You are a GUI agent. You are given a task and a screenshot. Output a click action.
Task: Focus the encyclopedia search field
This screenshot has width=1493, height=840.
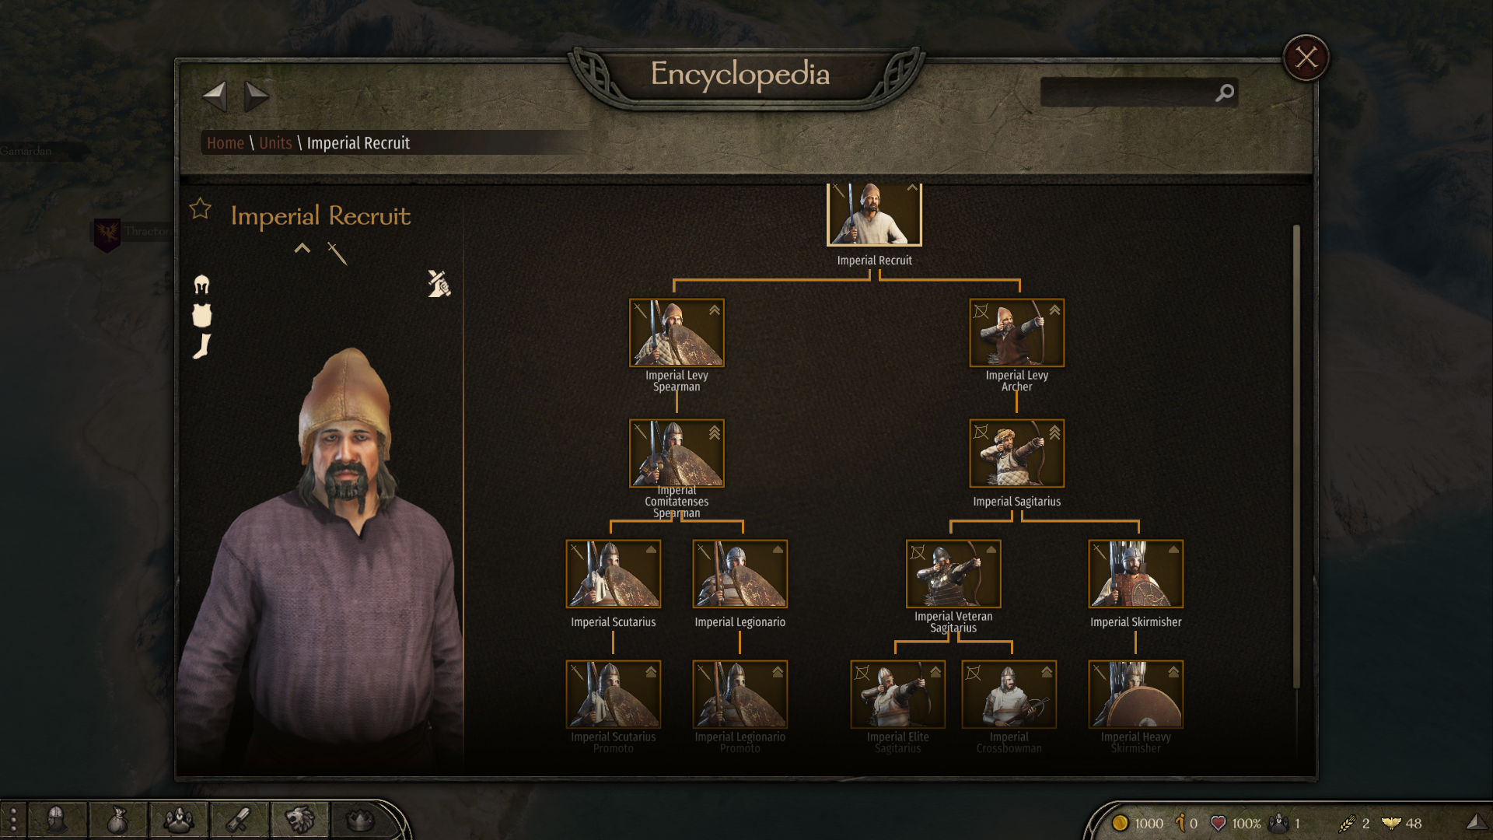(1128, 93)
